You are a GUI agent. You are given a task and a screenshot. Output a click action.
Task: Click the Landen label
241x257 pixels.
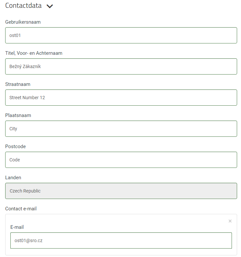point(13,178)
